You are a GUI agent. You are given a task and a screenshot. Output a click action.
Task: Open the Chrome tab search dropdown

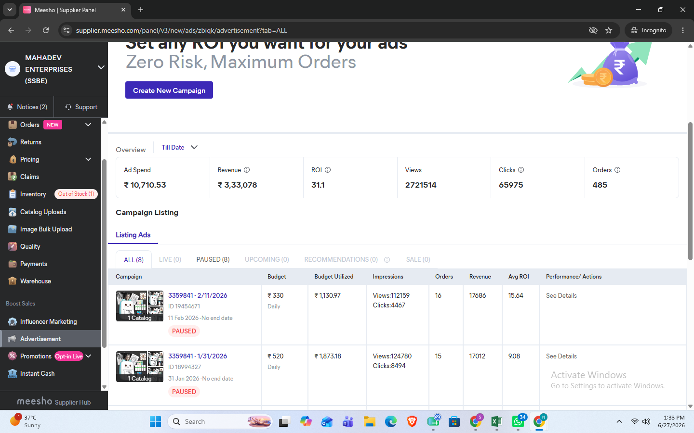coord(10,10)
